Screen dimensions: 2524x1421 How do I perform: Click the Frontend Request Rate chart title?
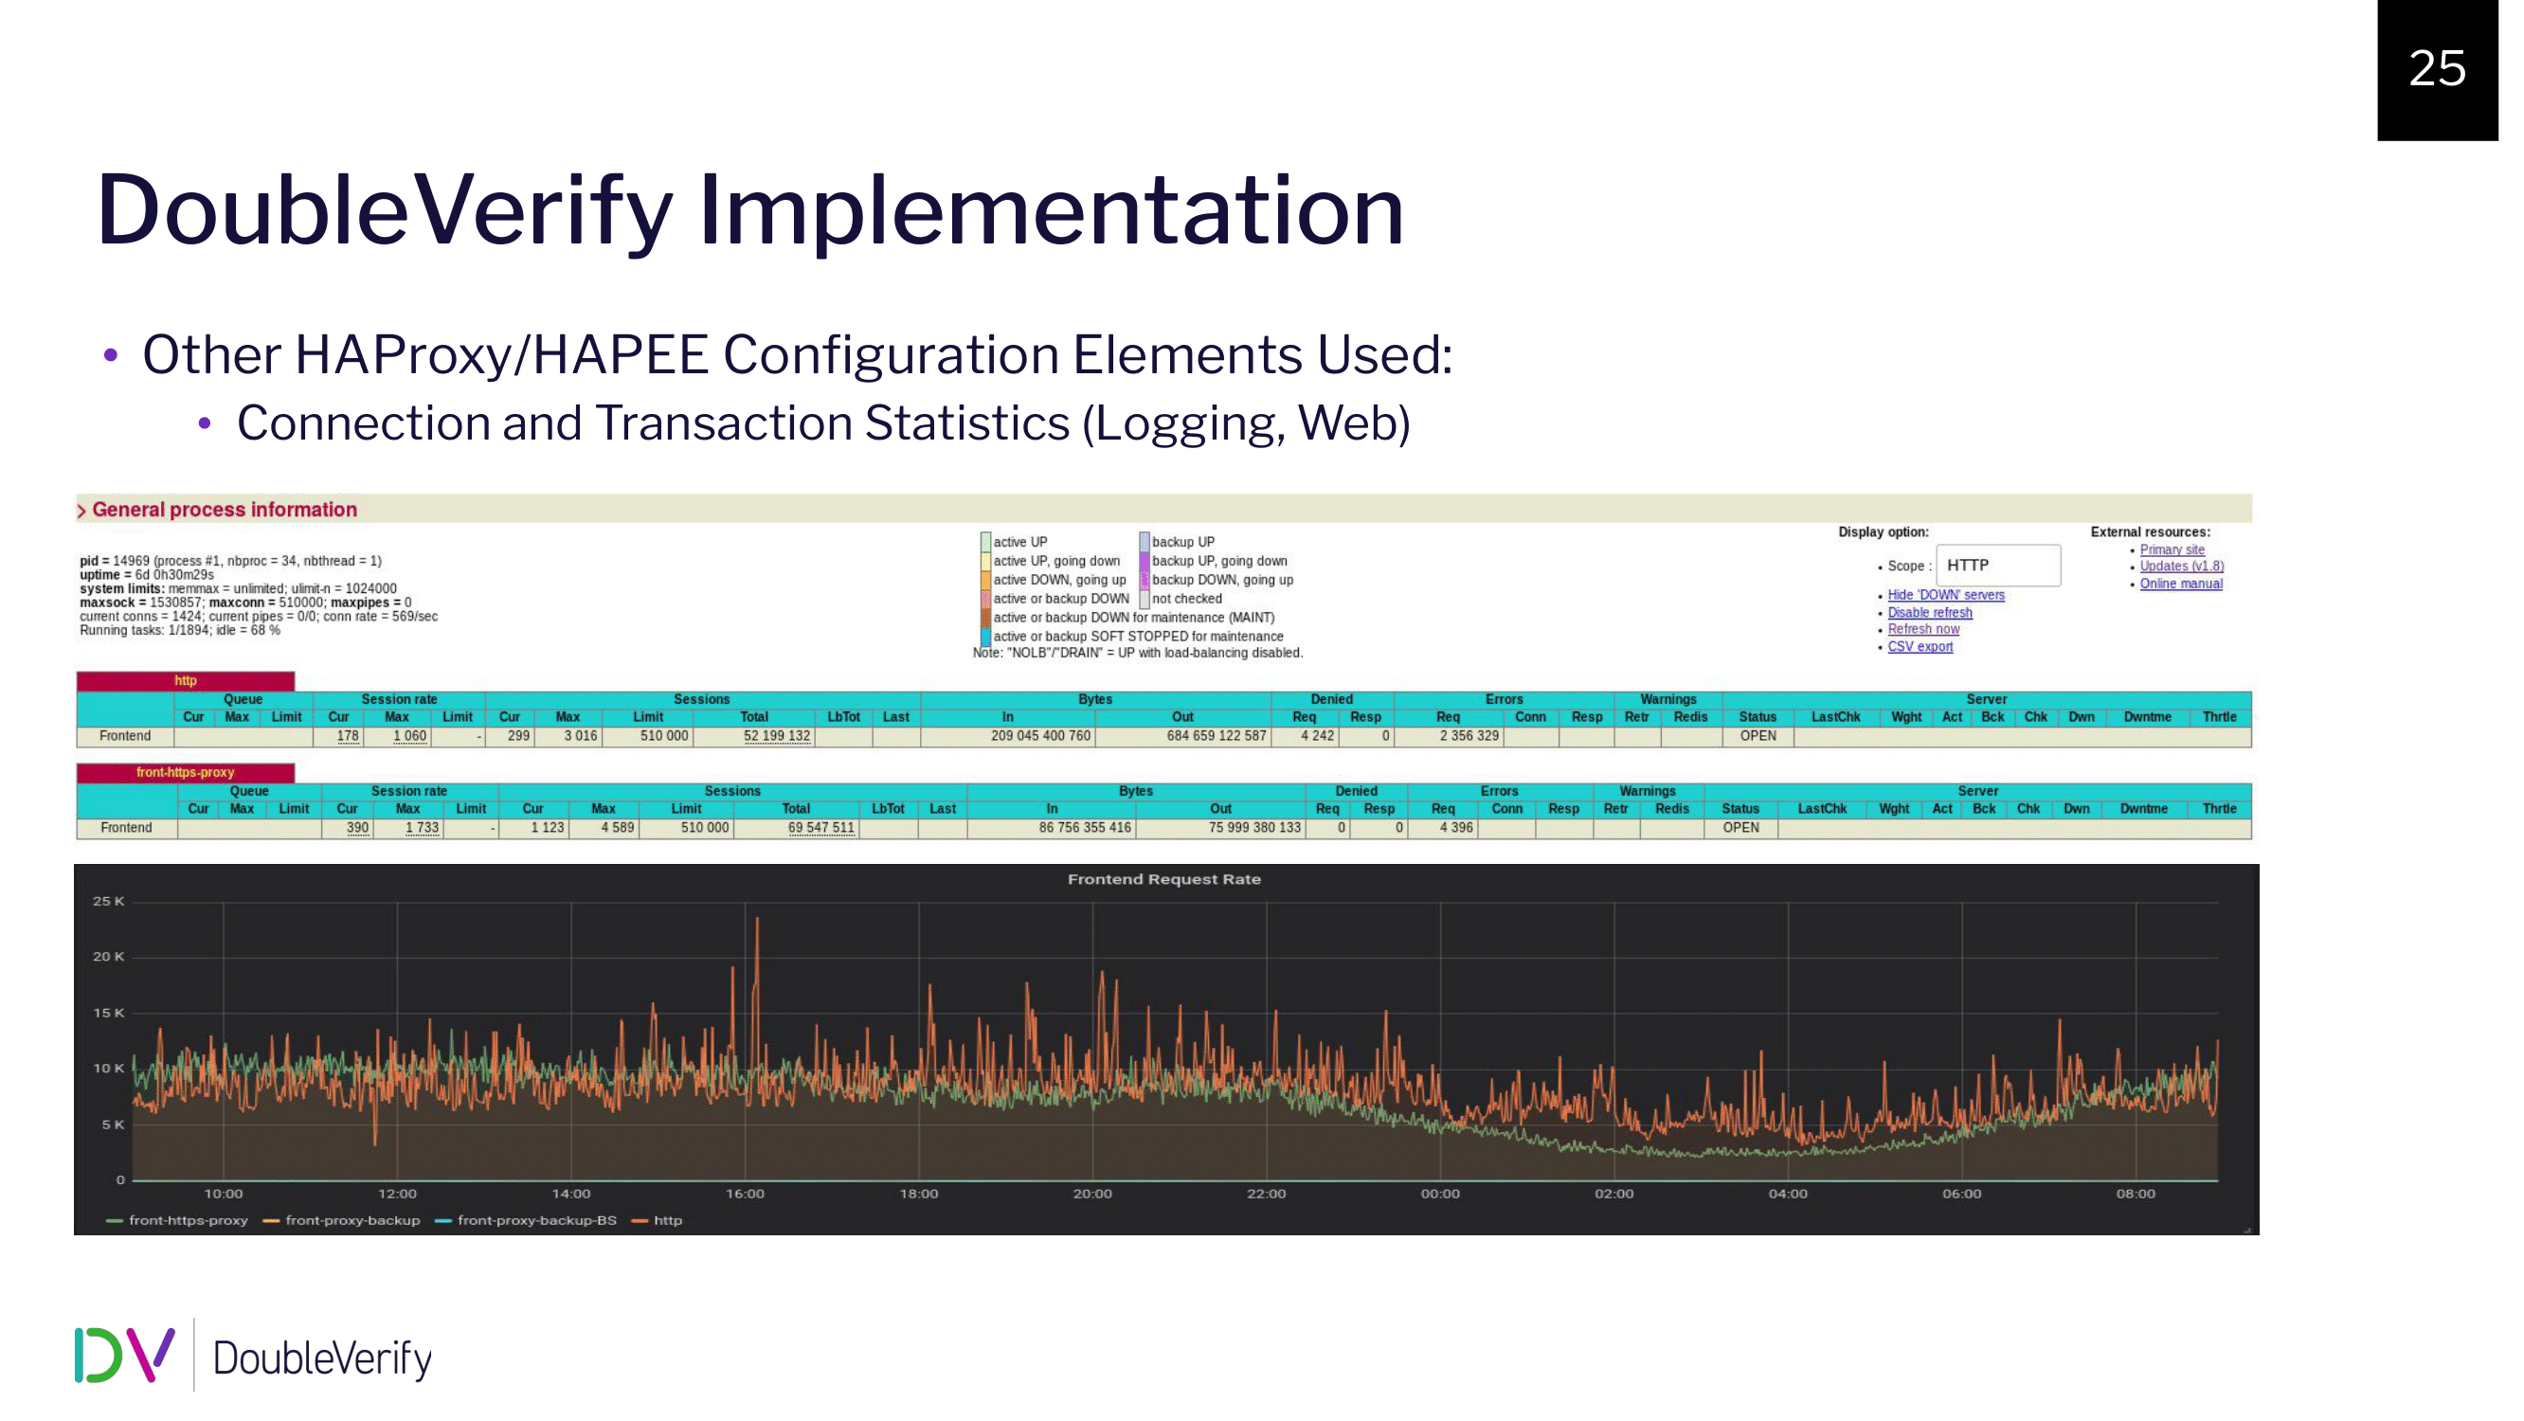[1164, 880]
